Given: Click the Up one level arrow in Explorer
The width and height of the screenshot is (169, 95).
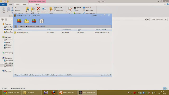Looking at the screenshot, I should 12,19.
